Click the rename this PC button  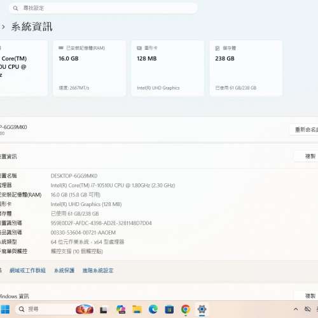(305, 130)
